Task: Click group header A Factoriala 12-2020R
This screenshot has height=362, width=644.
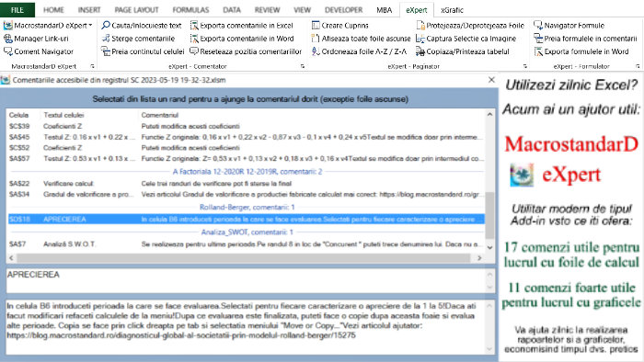Action: pyautogui.click(x=247, y=172)
